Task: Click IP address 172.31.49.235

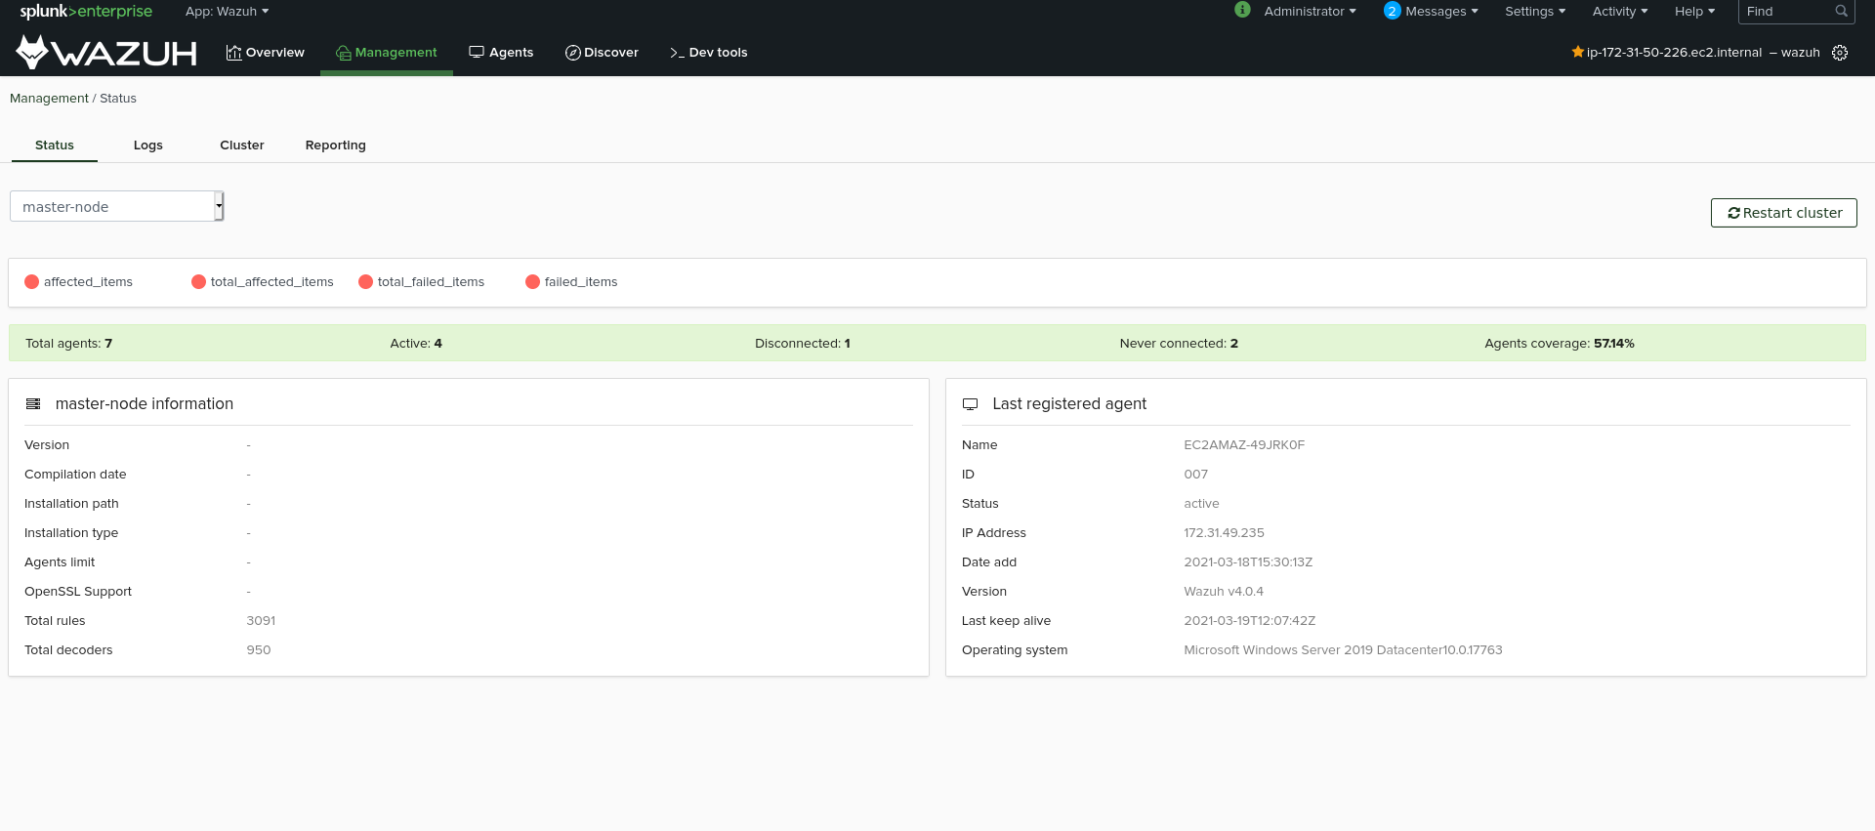Action: click(x=1224, y=533)
